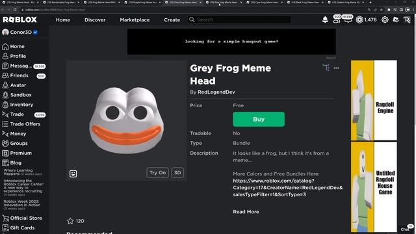This screenshot has width=416, height=234.
Task: Click the Trade badge showing 3,059
Action: [40, 115]
